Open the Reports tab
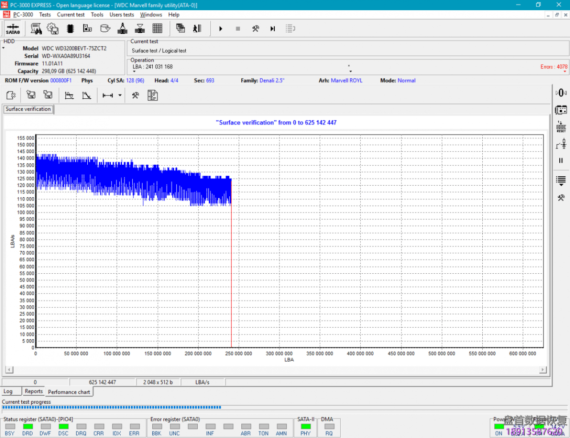 34,391
